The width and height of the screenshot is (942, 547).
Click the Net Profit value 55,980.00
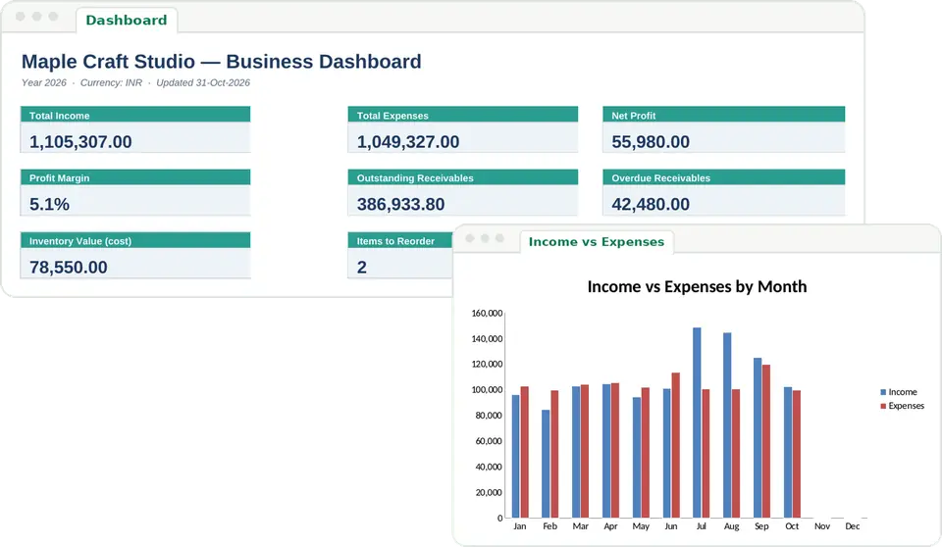pyautogui.click(x=651, y=142)
